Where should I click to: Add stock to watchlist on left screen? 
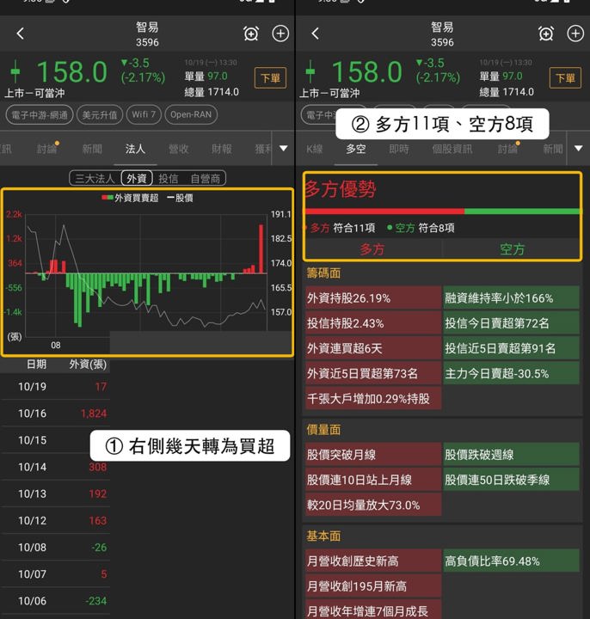point(280,34)
